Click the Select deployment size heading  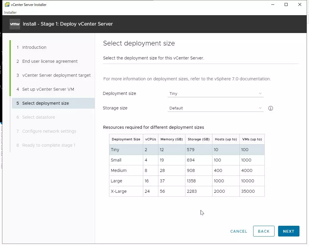(139, 43)
